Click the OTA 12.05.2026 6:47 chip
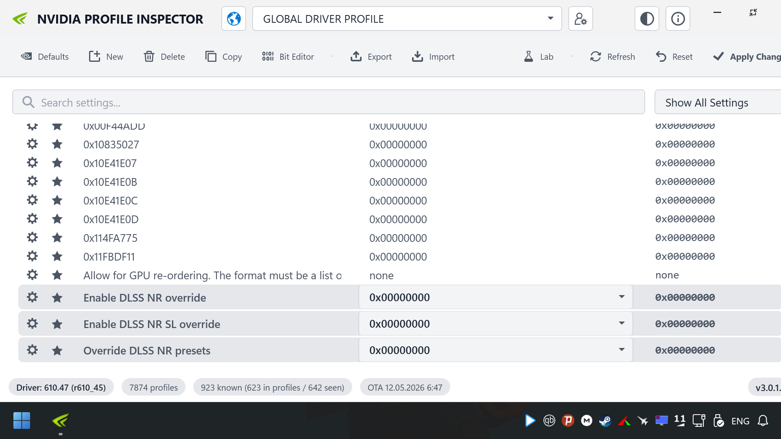This screenshot has height=439, width=781. pos(405,387)
